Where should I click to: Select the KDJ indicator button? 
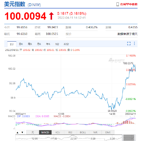pos(58,132)
